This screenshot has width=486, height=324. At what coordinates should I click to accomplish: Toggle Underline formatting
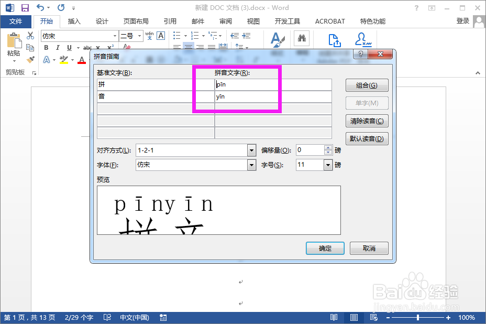tap(69, 48)
